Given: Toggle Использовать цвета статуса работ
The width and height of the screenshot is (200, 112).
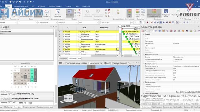Looking at the screenshot, I should pyautogui.click(x=154, y=13).
